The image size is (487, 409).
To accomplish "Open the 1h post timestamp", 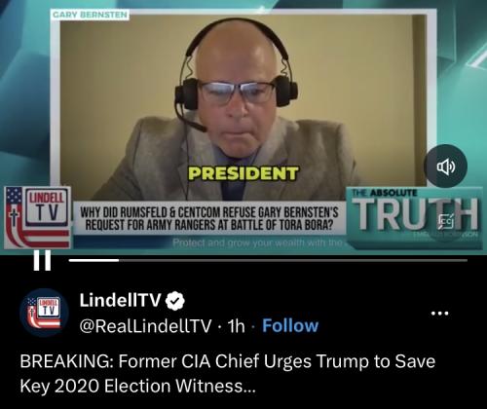I will 236,326.
